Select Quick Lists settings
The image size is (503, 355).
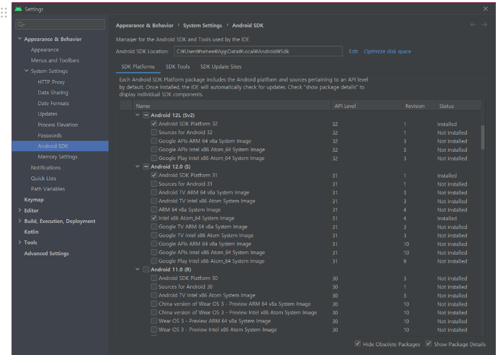(x=43, y=178)
